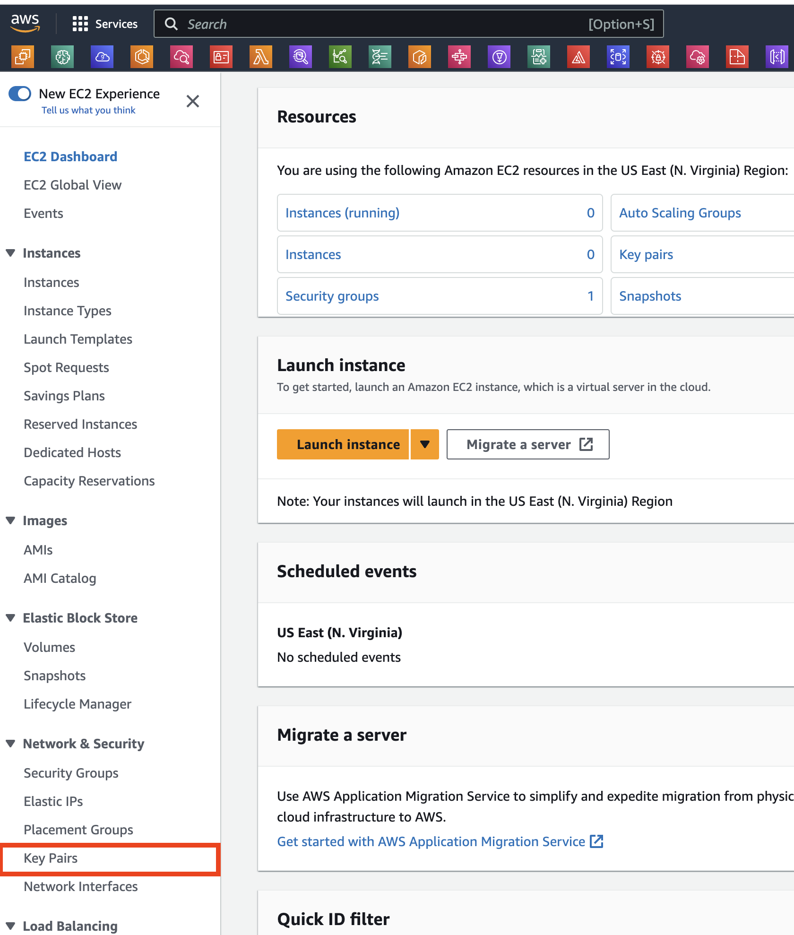Viewport: 794px width, 935px height.
Task: Open Spot Requests
Action: 66,367
